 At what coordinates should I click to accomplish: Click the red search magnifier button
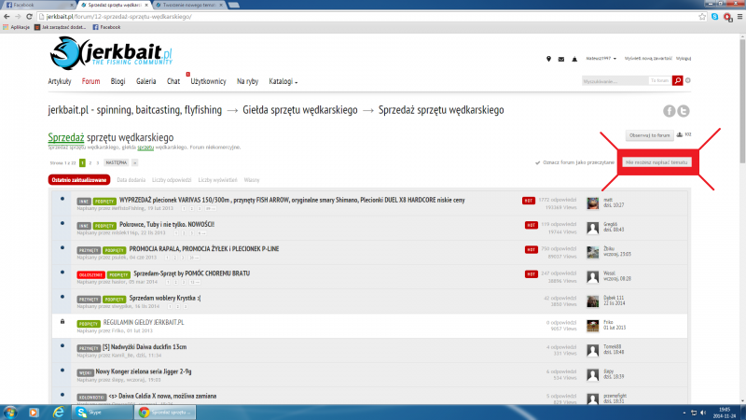[678, 81]
